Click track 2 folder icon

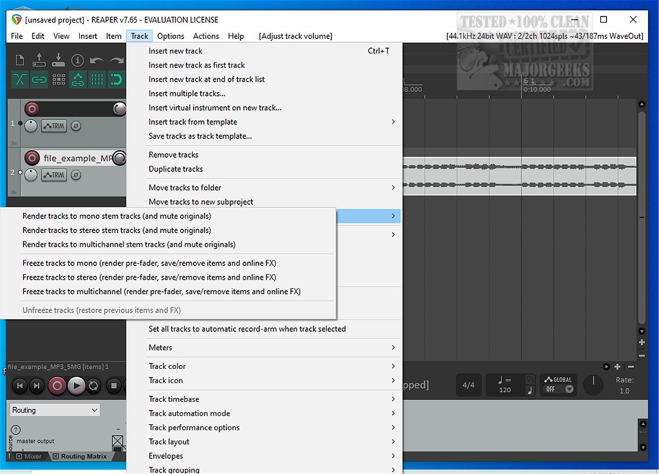pos(13,192)
